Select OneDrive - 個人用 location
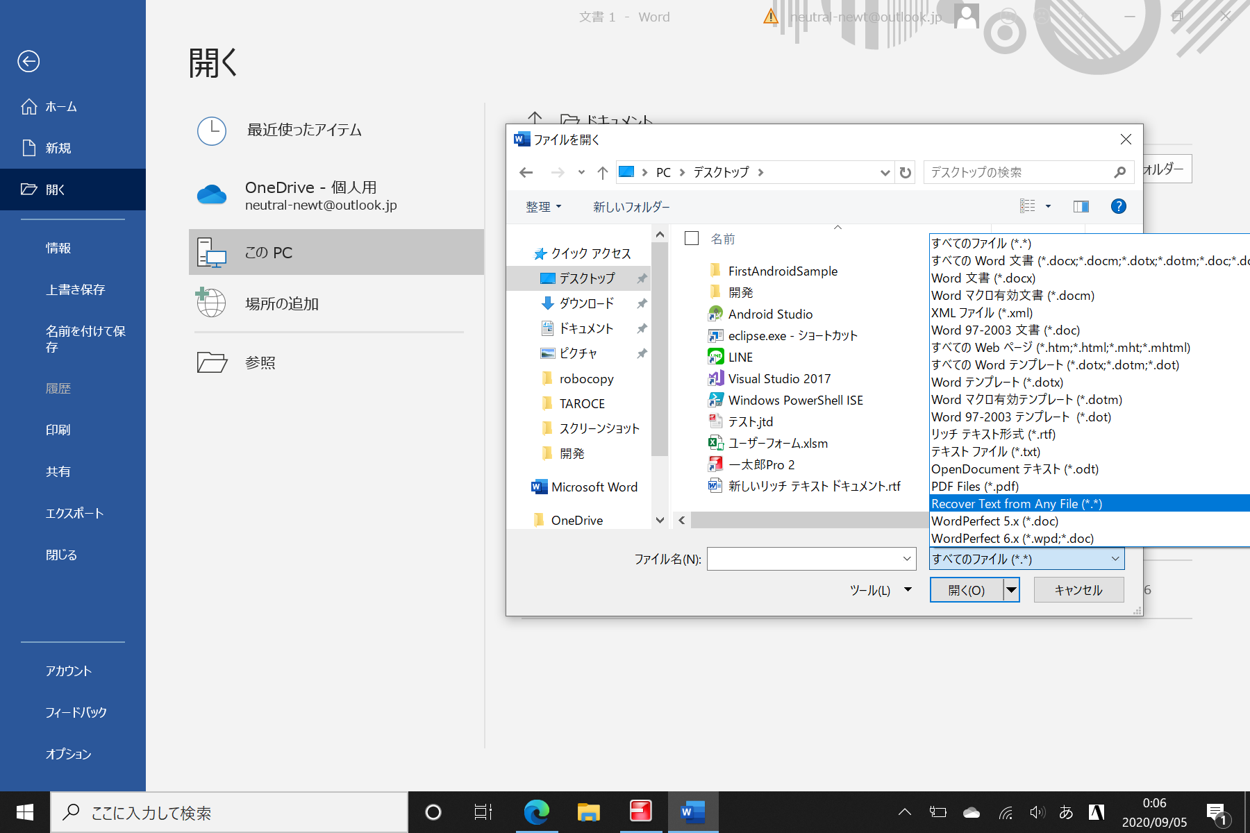1250x833 pixels. [x=336, y=195]
